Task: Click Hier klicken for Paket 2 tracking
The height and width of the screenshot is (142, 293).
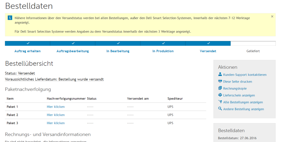Action: coord(56,115)
